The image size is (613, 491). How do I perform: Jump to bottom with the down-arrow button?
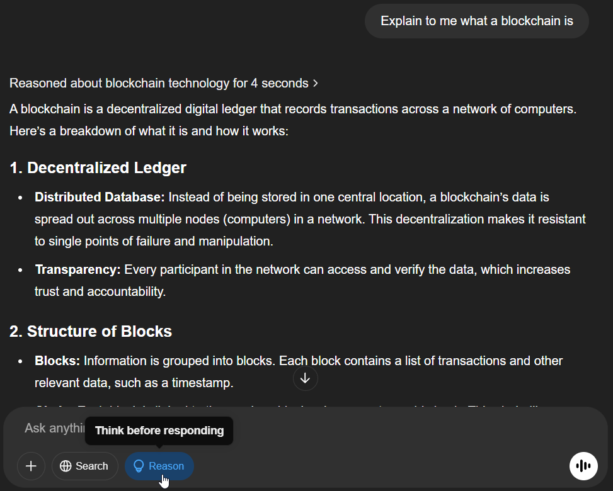(306, 378)
